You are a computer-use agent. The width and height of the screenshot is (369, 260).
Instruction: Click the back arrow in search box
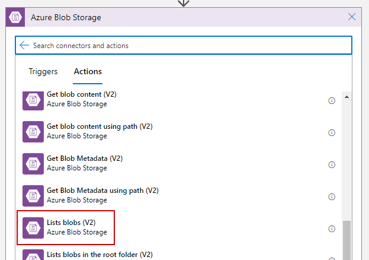[x=24, y=45]
